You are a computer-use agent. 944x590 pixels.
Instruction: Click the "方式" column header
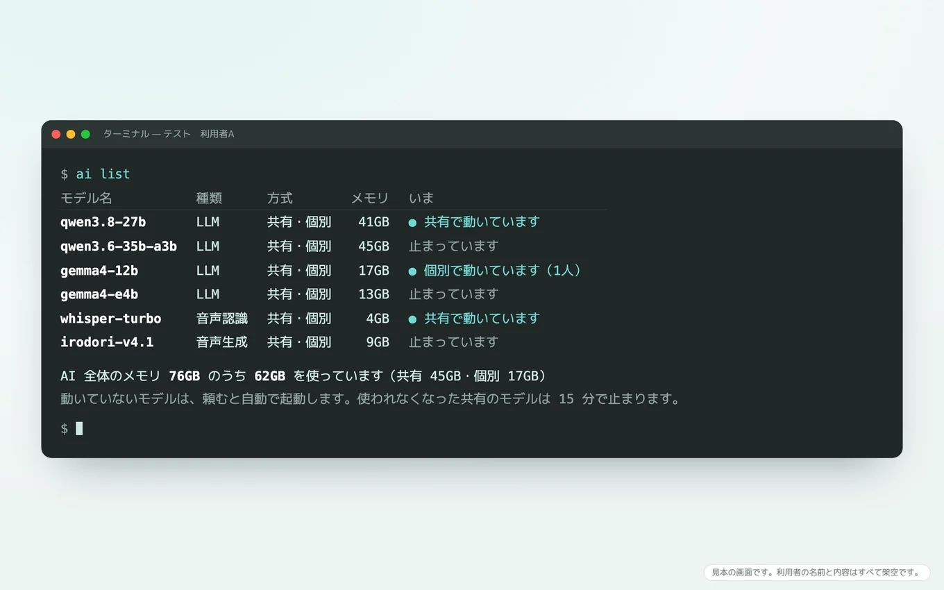pos(280,198)
